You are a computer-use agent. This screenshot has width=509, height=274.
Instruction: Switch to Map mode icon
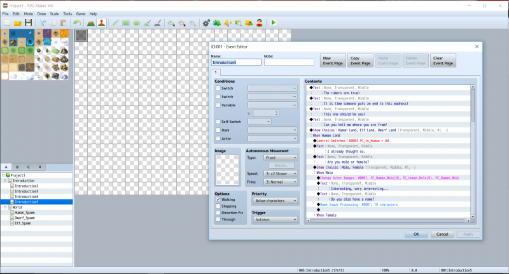coord(91,23)
